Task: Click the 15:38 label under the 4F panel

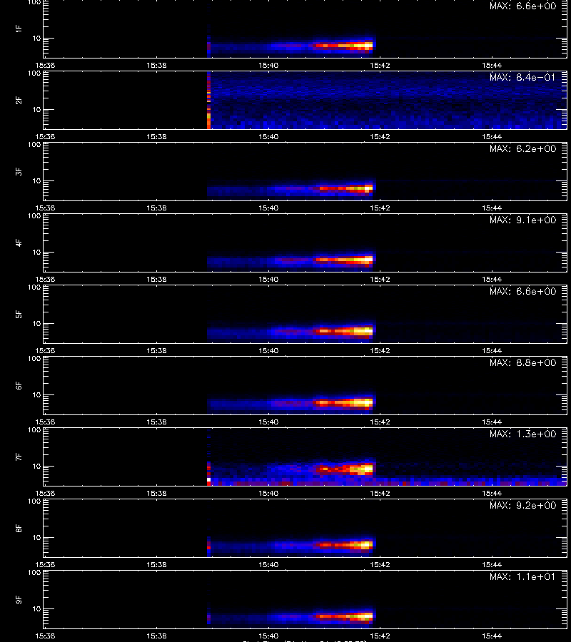Action: pyautogui.click(x=156, y=279)
